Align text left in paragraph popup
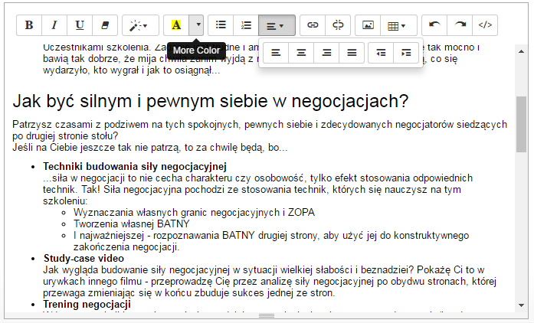This screenshot has width=534, height=323. click(x=276, y=53)
